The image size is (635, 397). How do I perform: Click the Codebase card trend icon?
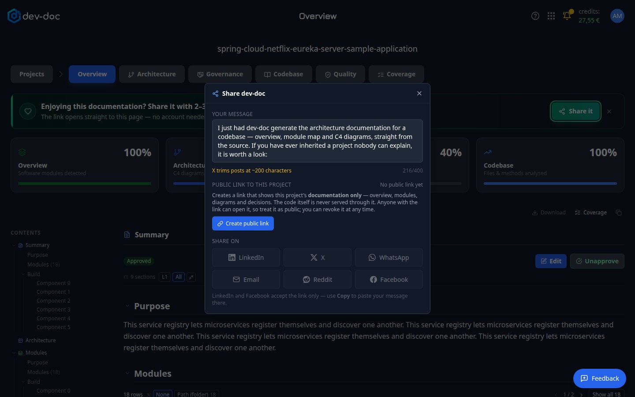pyautogui.click(x=488, y=152)
